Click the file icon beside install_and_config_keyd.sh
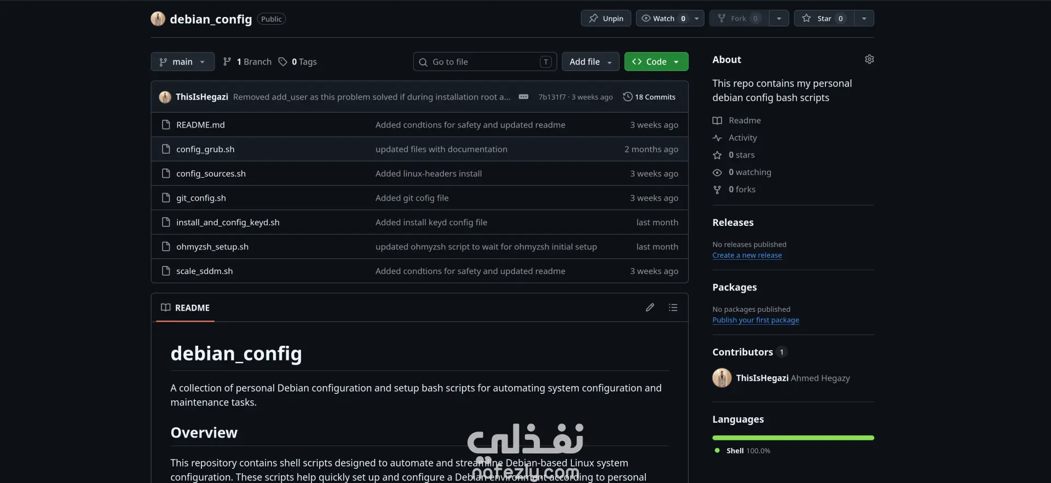Screen dimensions: 1051x483 click(166, 222)
